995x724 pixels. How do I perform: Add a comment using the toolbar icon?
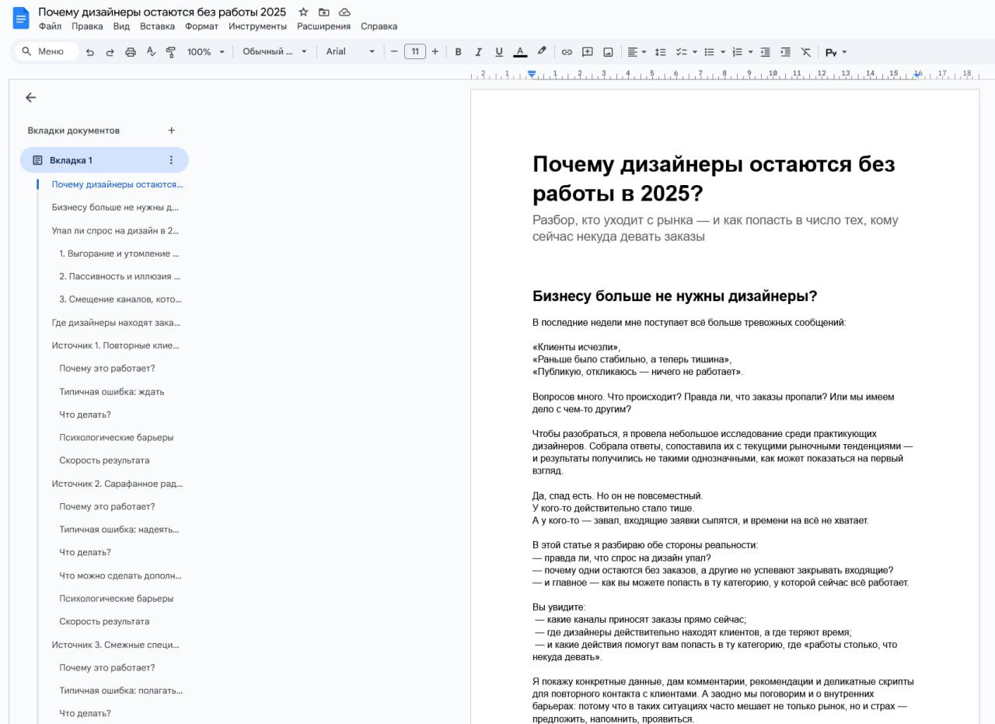588,52
